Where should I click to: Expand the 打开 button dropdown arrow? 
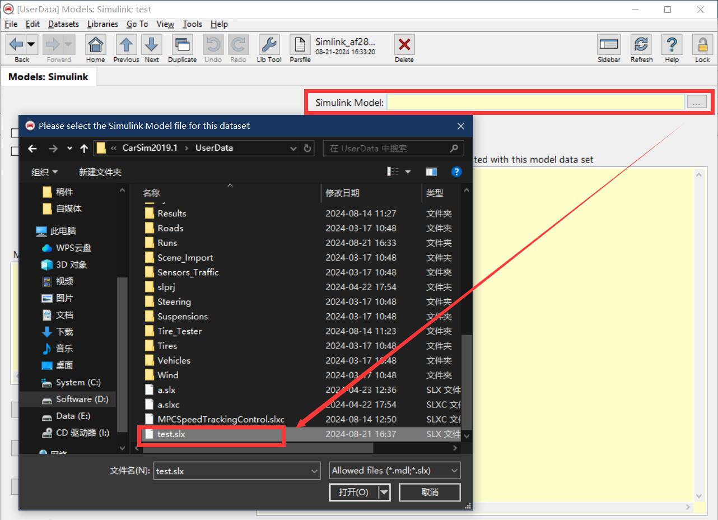pos(384,492)
